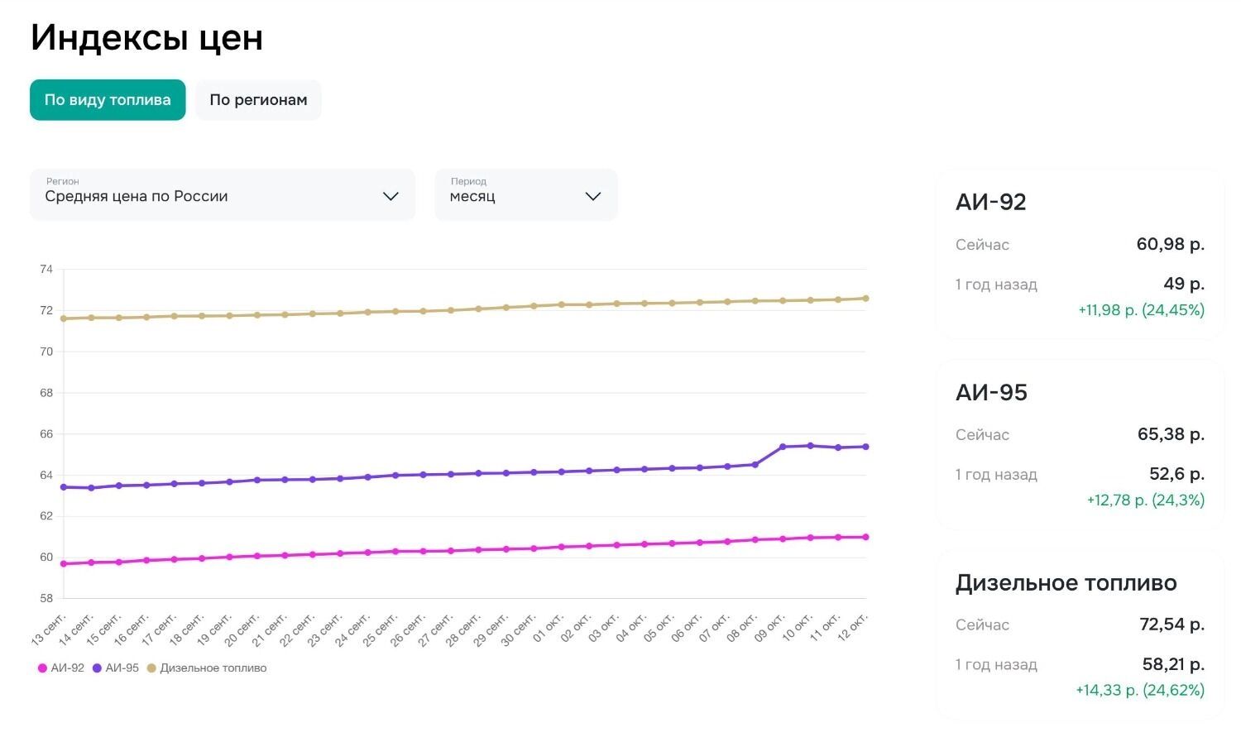This screenshot has width=1241, height=737.
Task: Click the pink АИ-92 legend dot
Action: pos(42,668)
